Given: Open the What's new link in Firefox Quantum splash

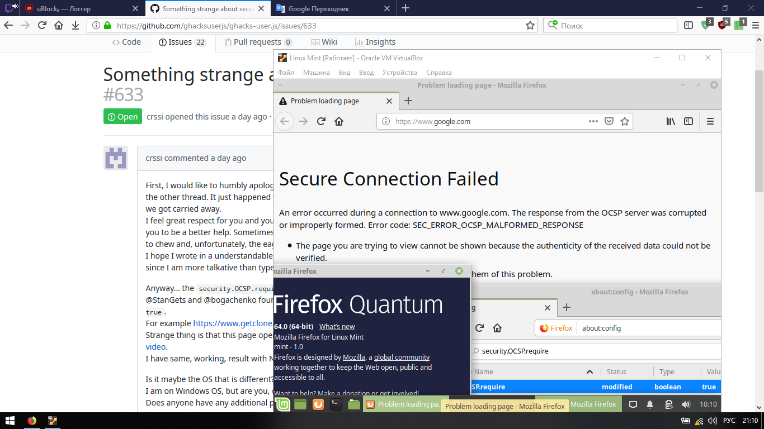Looking at the screenshot, I should (337, 326).
